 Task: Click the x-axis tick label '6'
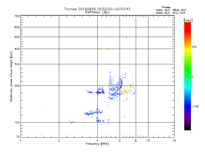(120, 141)
